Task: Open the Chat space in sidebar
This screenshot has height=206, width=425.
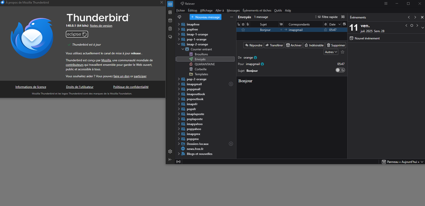Action: (x=170, y=37)
